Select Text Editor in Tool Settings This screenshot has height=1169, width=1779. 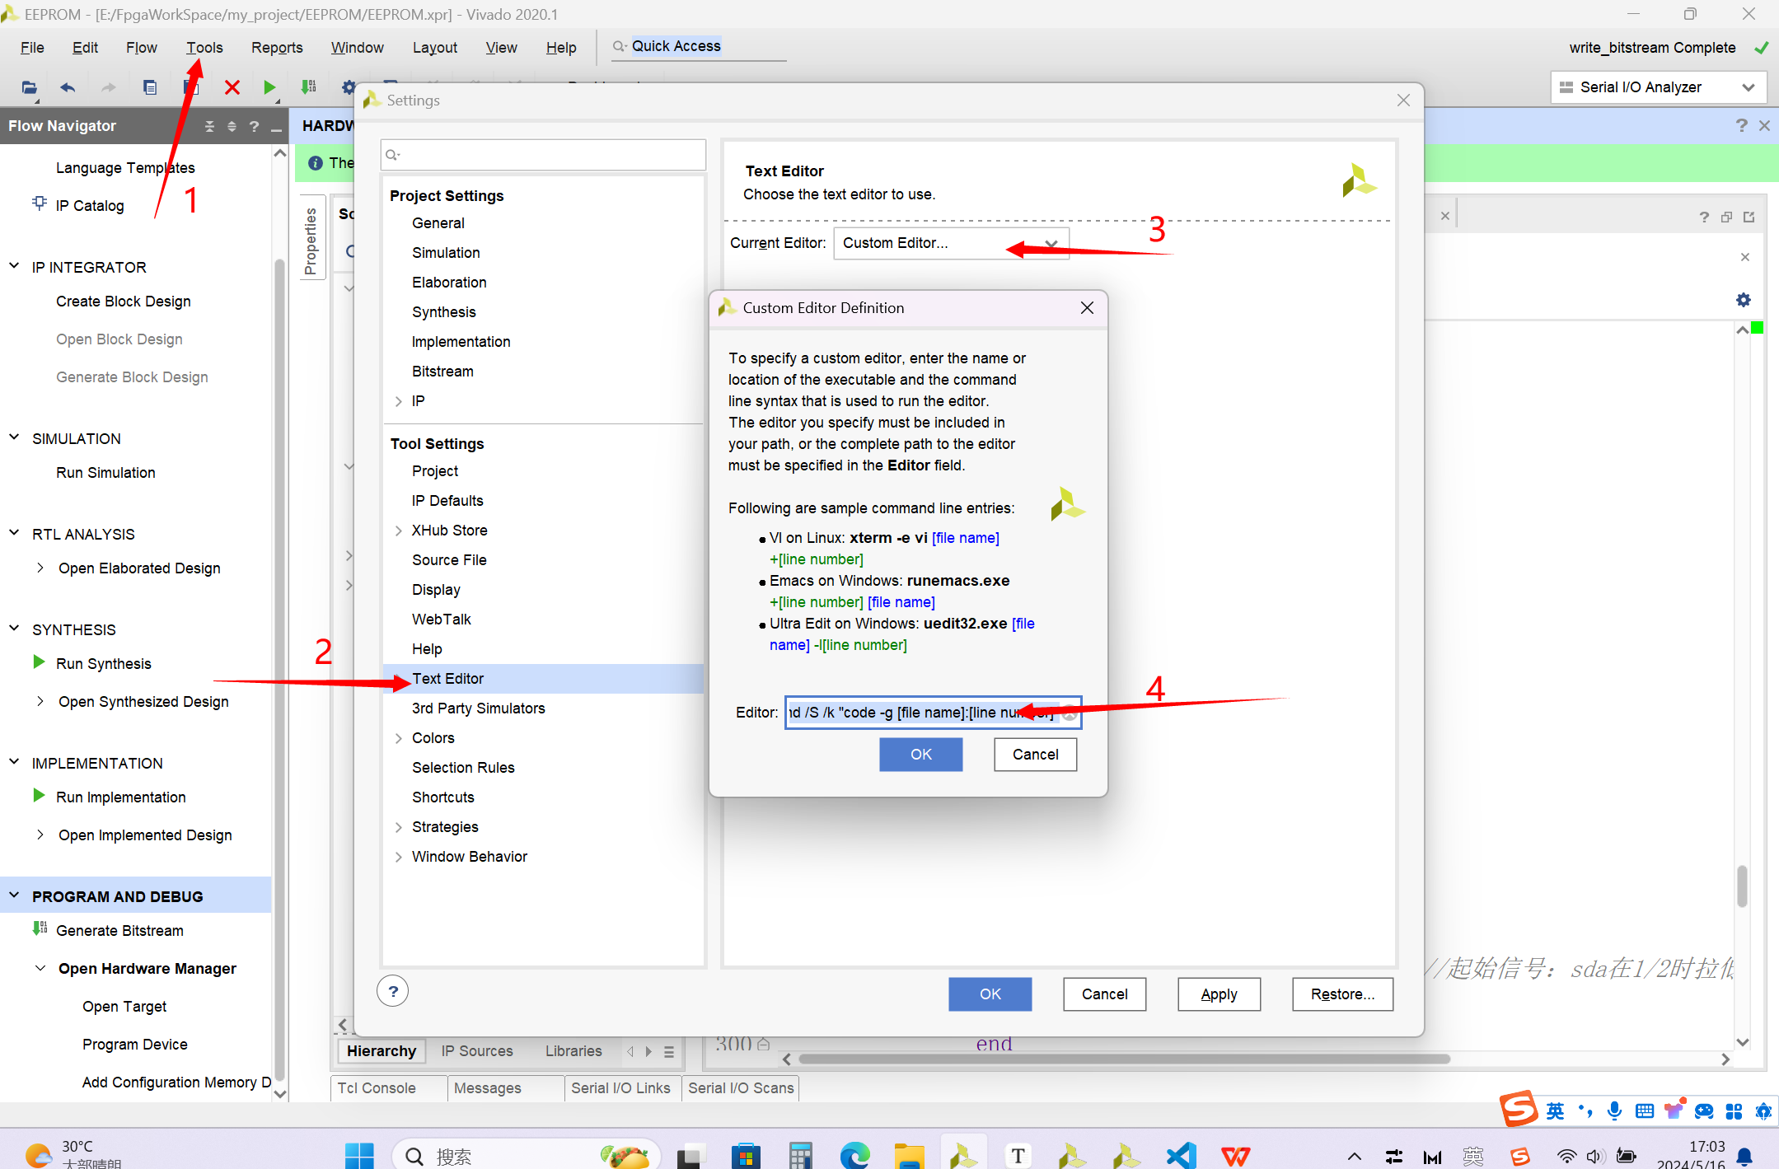(543, 678)
